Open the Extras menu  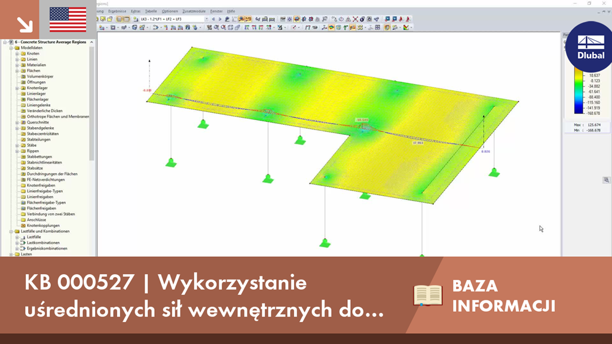pos(136,11)
